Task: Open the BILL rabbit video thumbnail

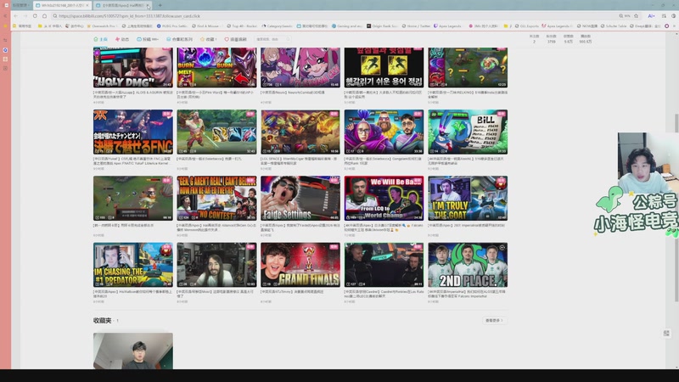Action: point(468,132)
